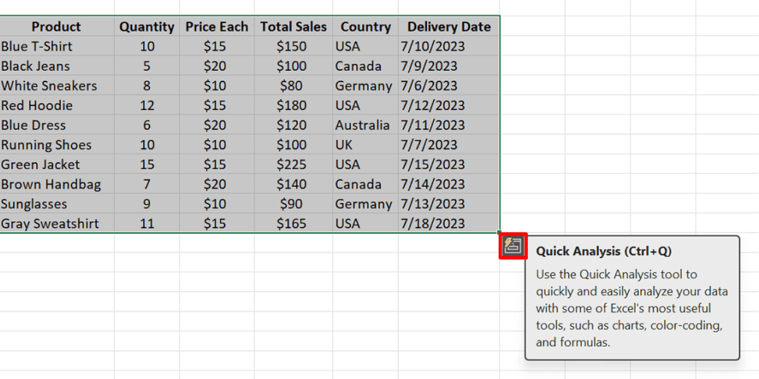Screen dimensions: 759x379
Task: Select the Country header cell
Action: coord(366,27)
